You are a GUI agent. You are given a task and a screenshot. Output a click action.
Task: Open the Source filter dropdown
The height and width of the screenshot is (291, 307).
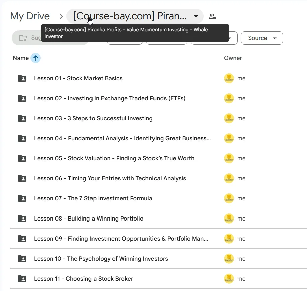(262, 38)
